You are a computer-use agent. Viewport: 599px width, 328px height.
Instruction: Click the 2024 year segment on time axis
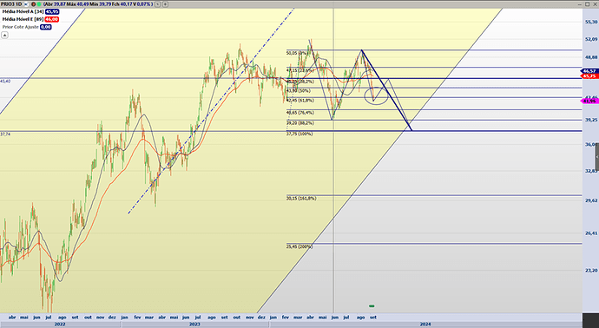425,325
